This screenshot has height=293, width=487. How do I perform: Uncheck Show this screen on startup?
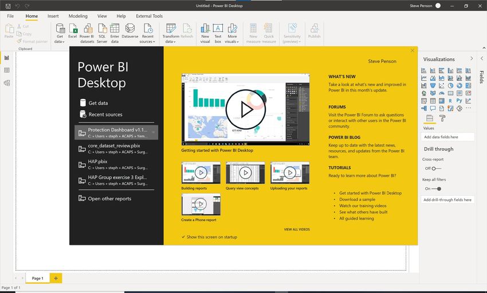point(183,237)
